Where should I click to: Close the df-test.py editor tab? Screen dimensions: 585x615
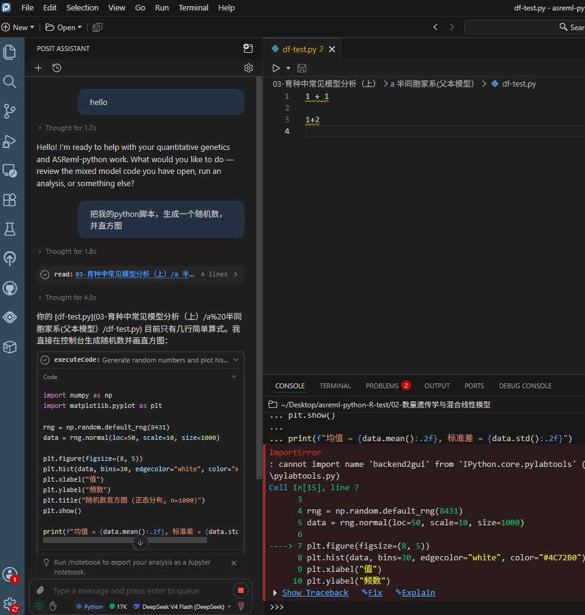pyautogui.click(x=332, y=49)
